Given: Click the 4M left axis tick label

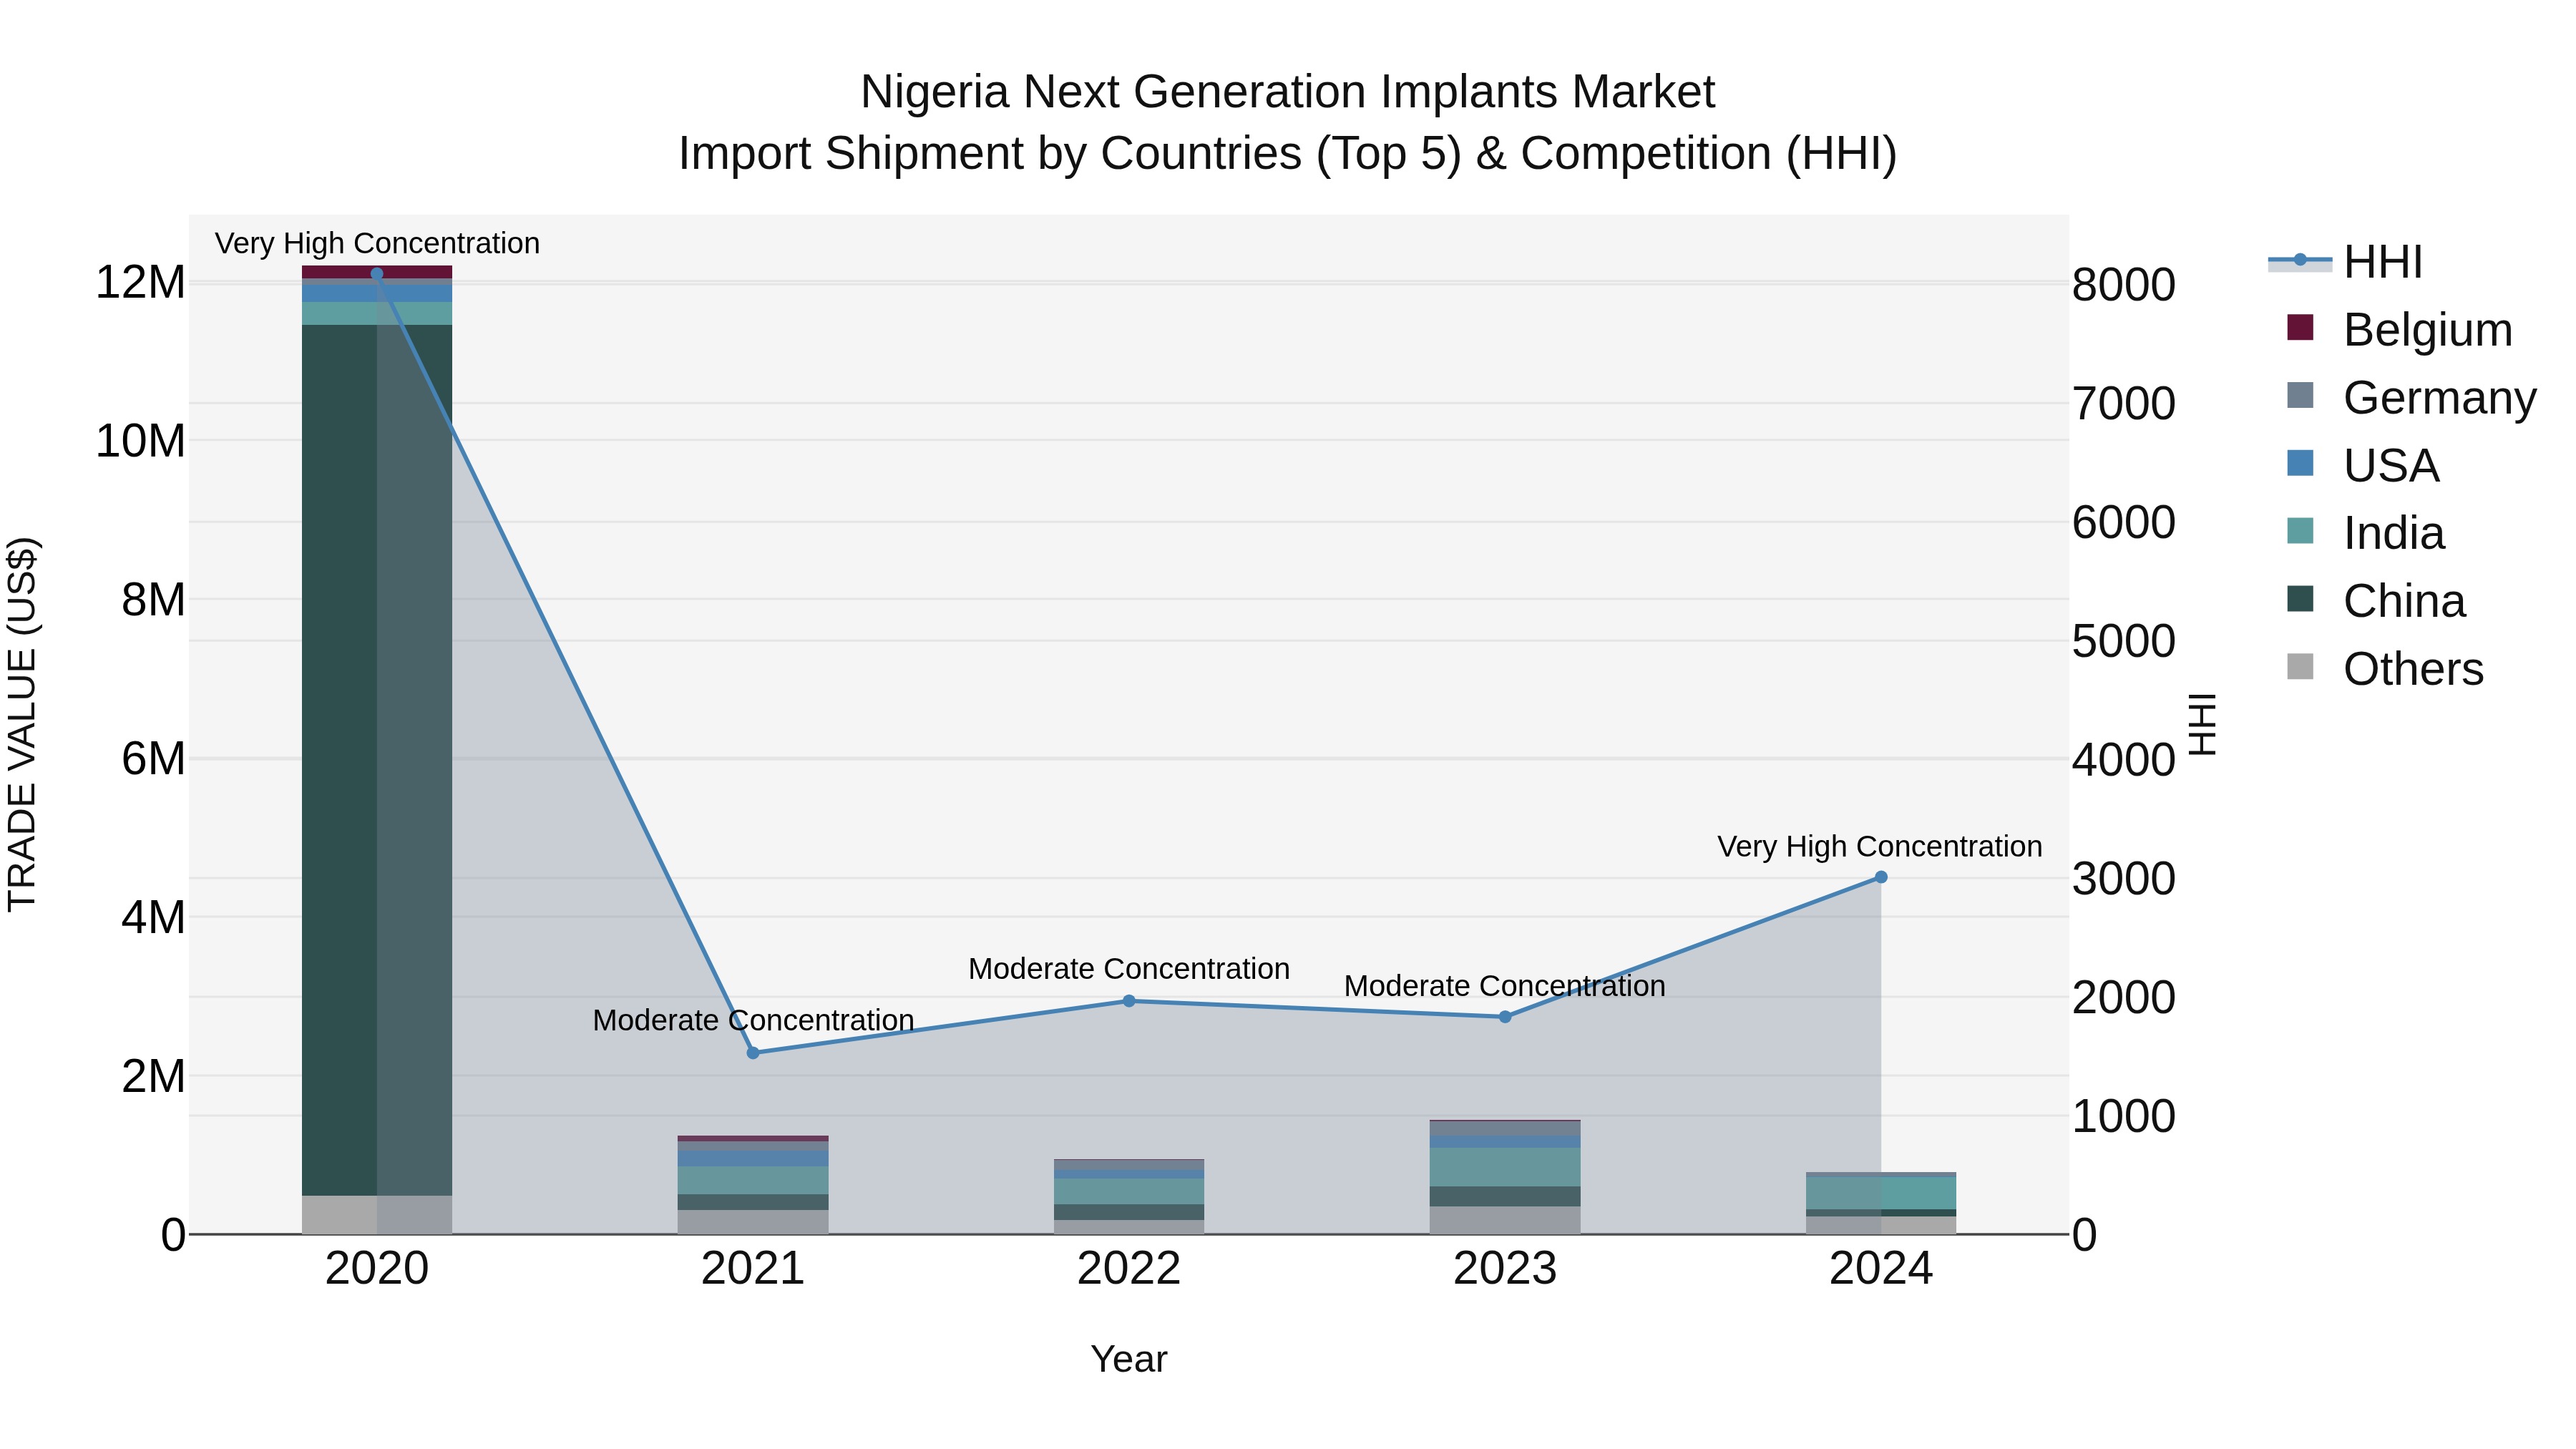Looking at the screenshot, I should click(x=153, y=917).
